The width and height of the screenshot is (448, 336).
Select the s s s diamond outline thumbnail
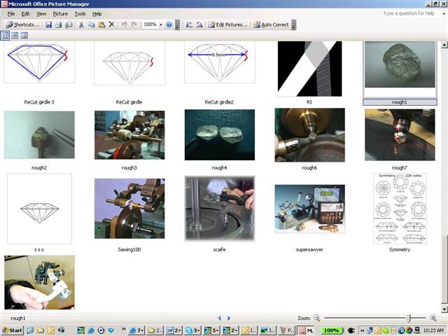pos(39,209)
